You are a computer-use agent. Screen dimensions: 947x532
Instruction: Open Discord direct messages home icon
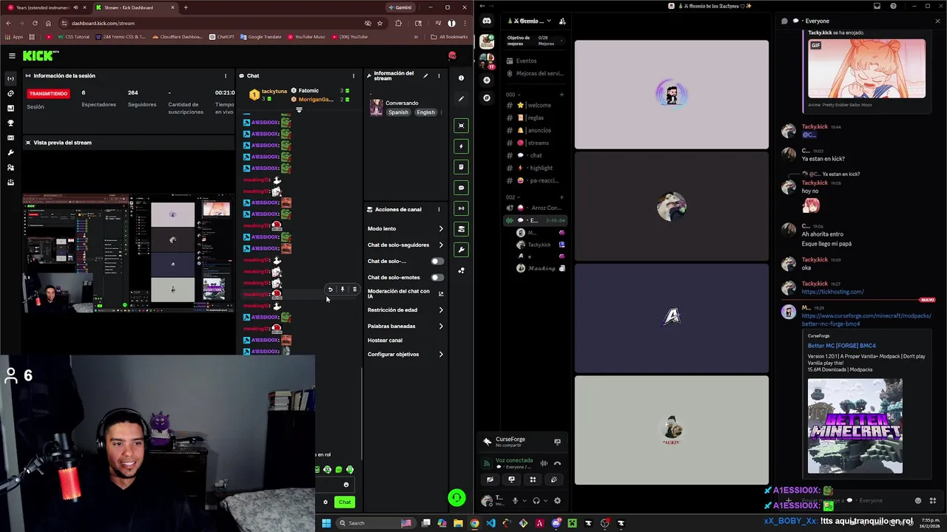(487, 21)
